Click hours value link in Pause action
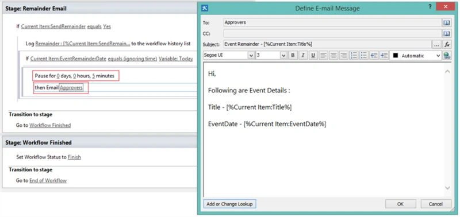This screenshot has width=460, height=217. [x=75, y=76]
